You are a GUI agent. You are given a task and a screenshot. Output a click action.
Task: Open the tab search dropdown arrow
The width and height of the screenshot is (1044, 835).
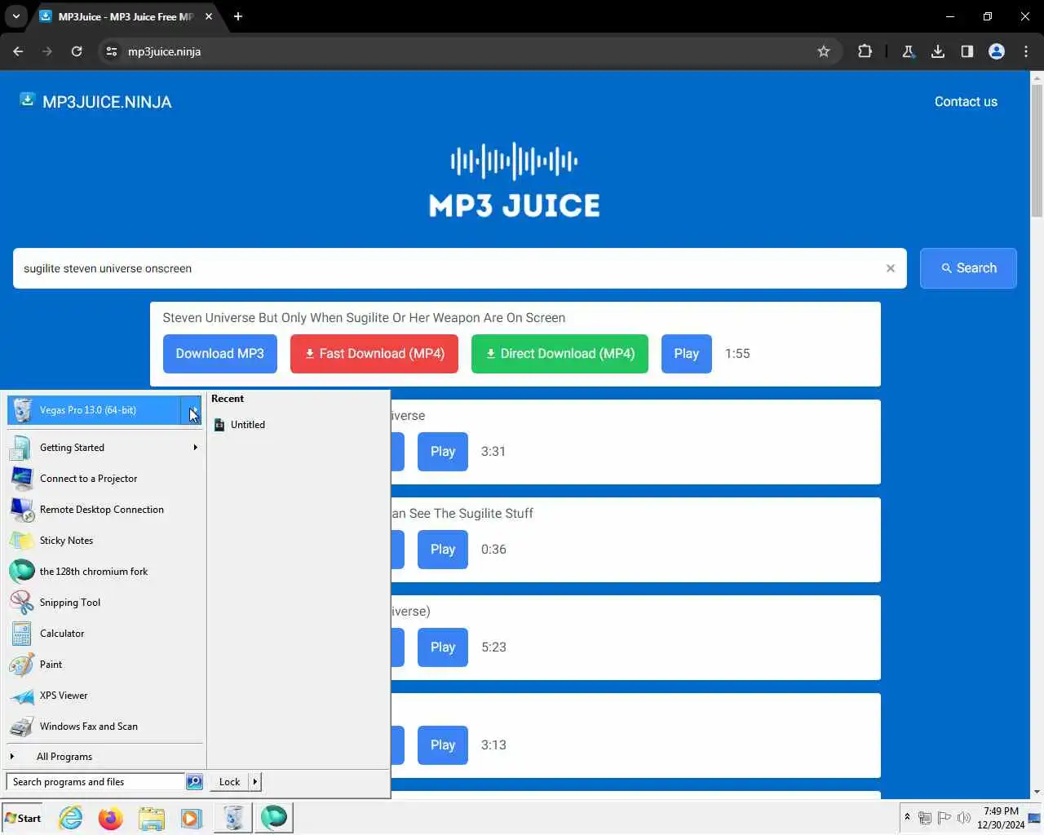(15, 16)
